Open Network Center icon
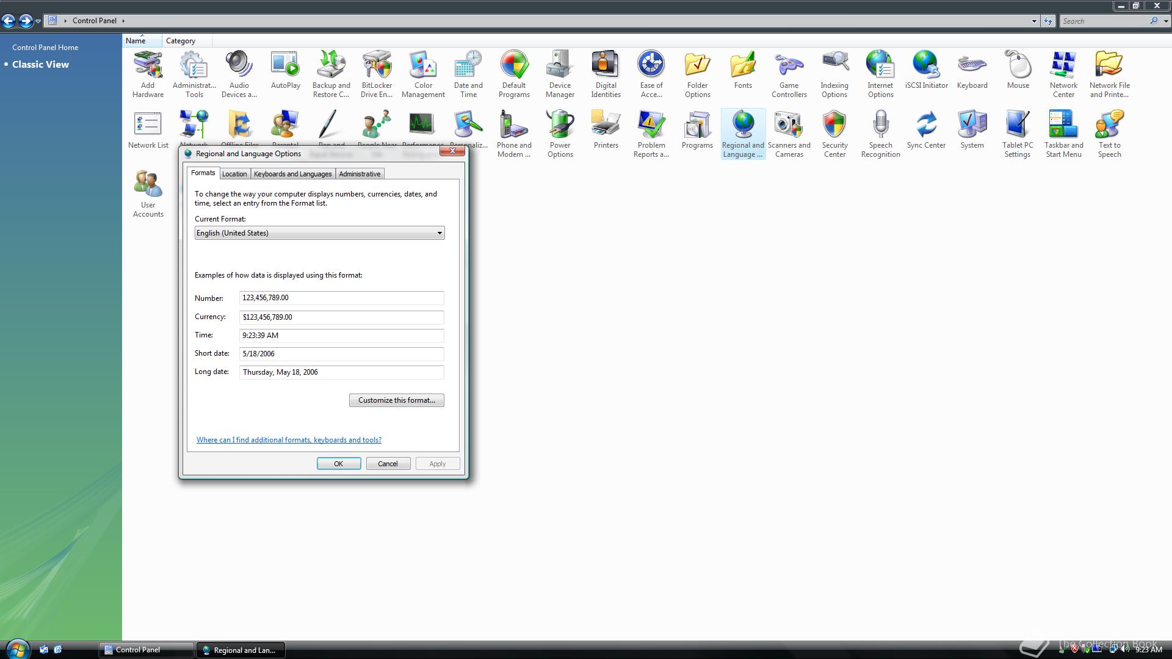 pos(1063,74)
